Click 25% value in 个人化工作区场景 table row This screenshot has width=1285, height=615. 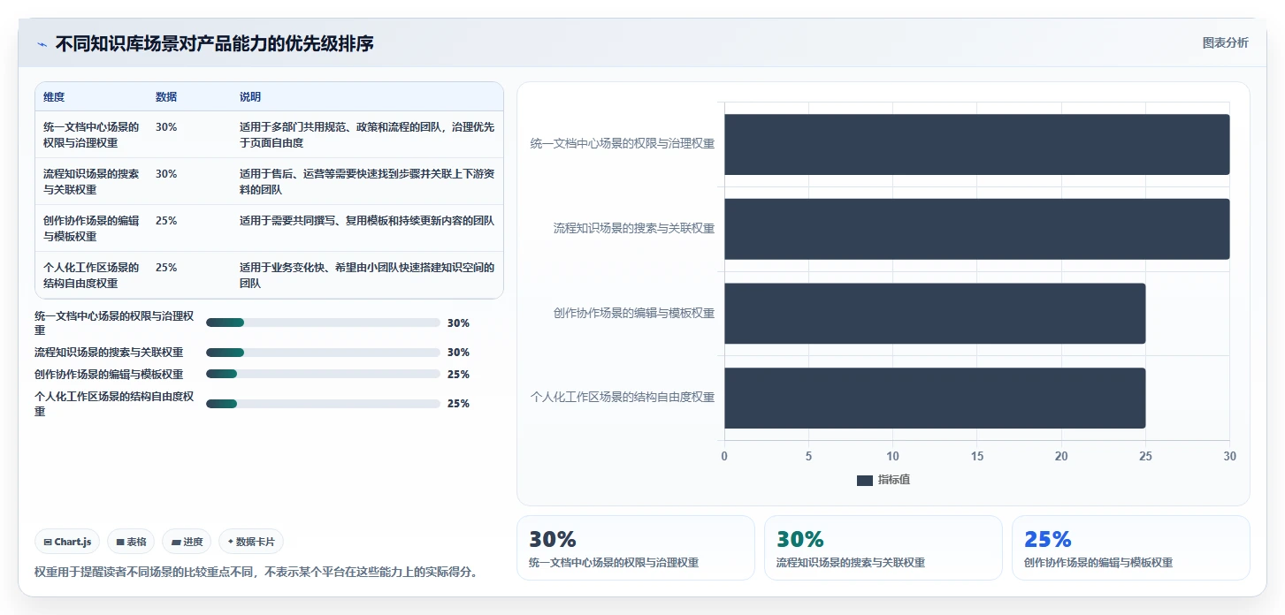tap(166, 267)
